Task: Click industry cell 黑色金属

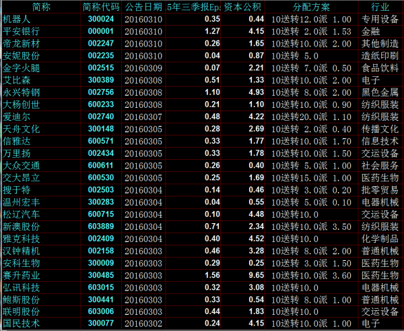Action: coord(380,92)
